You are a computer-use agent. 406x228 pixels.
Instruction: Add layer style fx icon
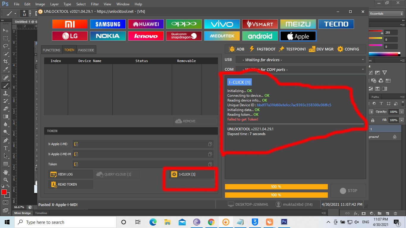(356, 213)
